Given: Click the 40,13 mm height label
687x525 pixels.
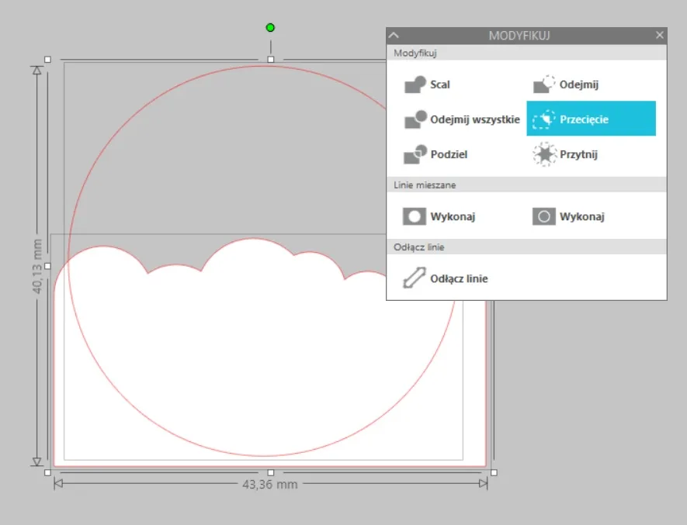Looking at the screenshot, I should pos(37,266).
